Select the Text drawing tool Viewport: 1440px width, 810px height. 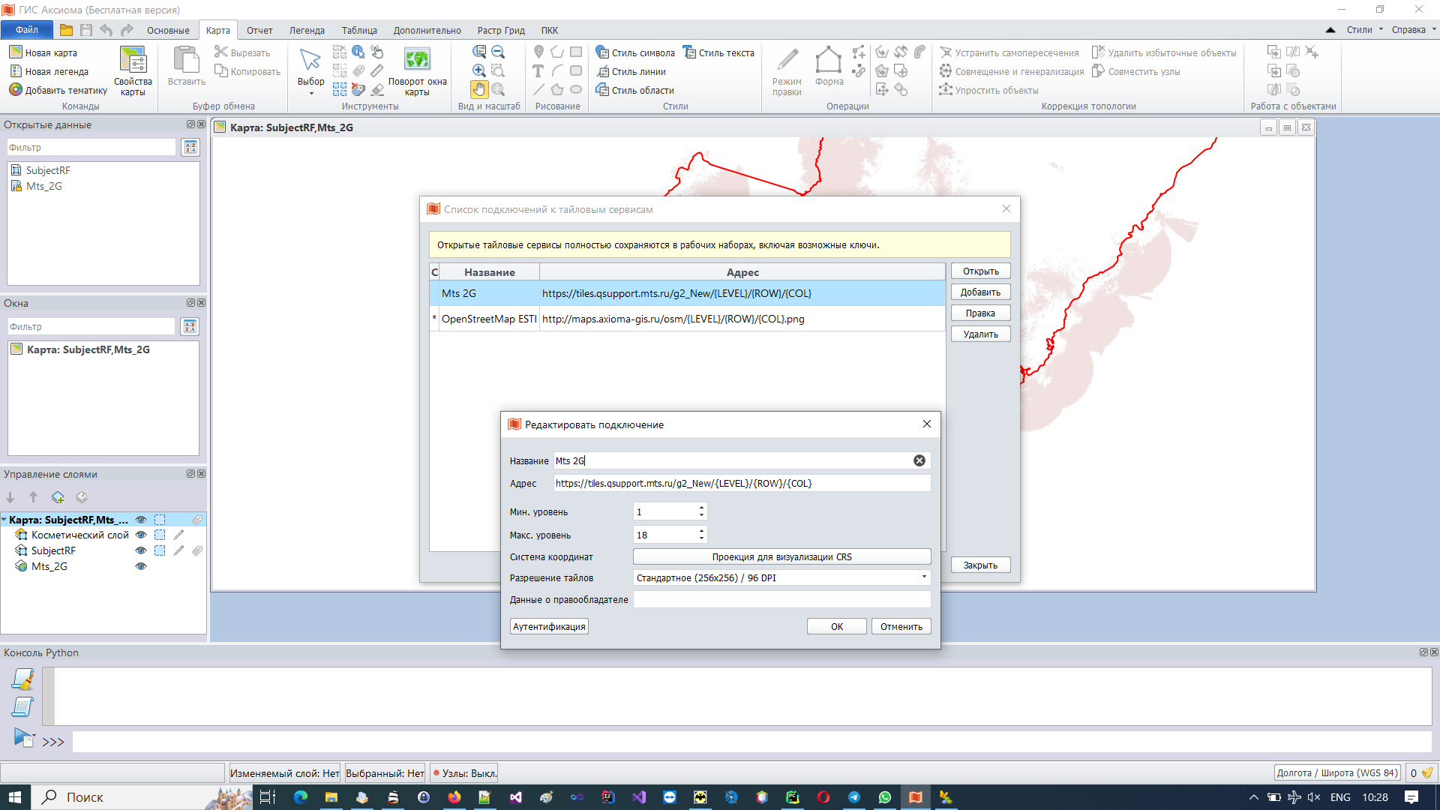point(538,71)
